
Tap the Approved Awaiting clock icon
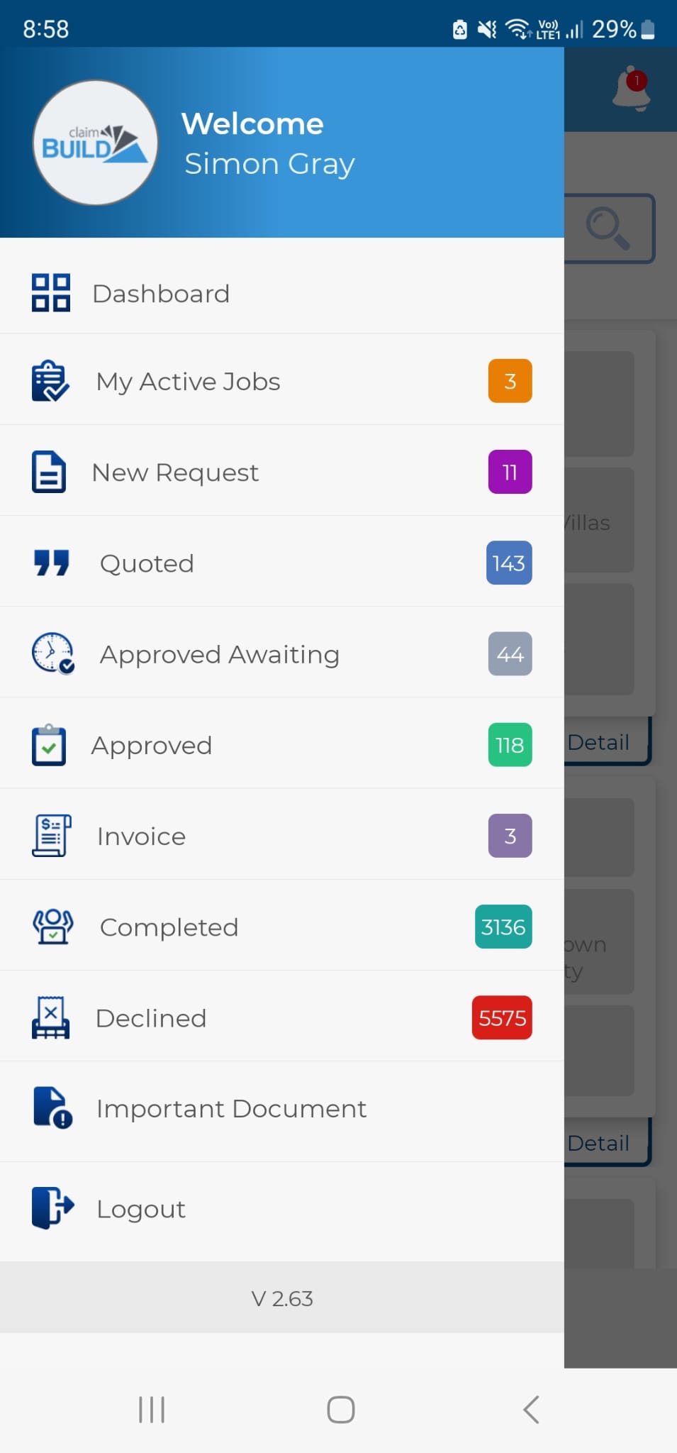(52, 653)
